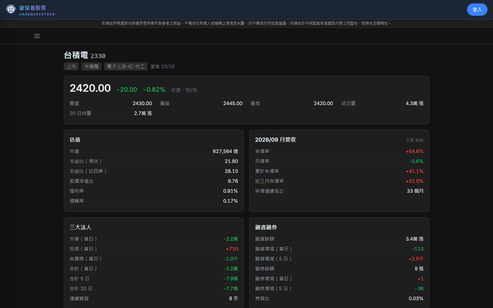The height and width of the screenshot is (308, 493).
Task: Click the 本益比（預估）value 21.80
Action: point(231,161)
